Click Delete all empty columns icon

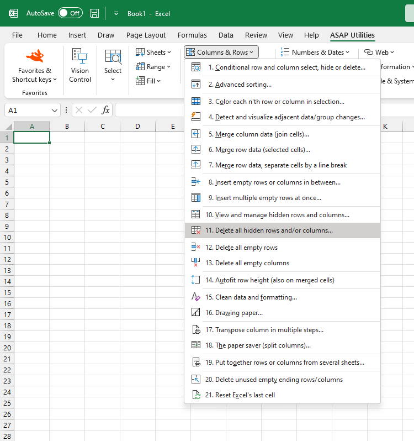point(196,262)
